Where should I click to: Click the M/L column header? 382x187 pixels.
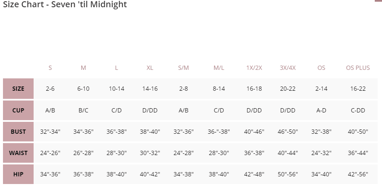coord(219,68)
